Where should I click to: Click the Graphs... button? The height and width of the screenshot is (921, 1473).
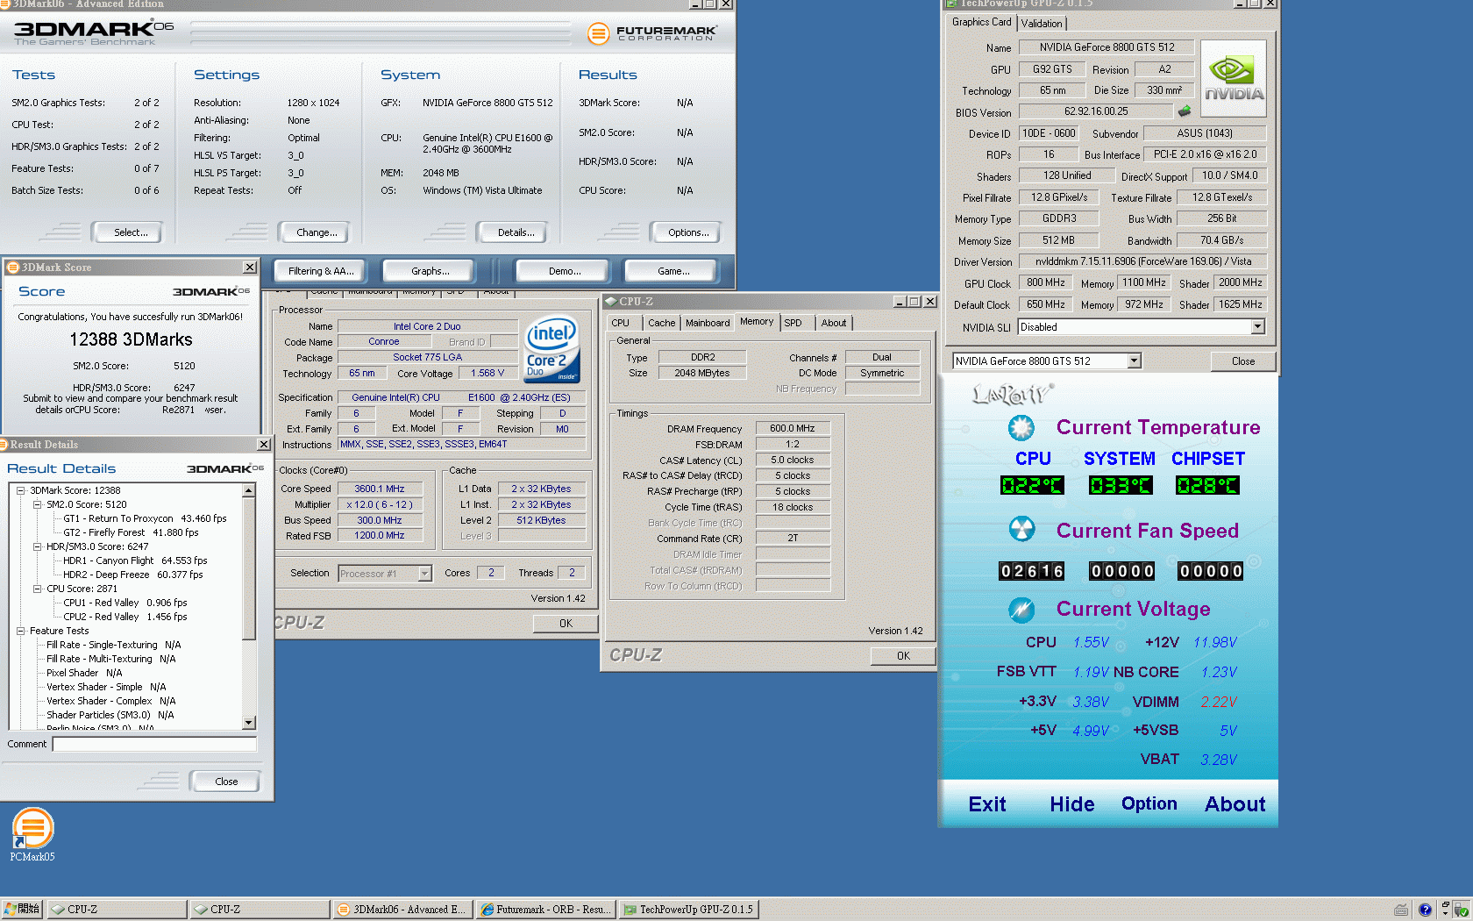(431, 271)
